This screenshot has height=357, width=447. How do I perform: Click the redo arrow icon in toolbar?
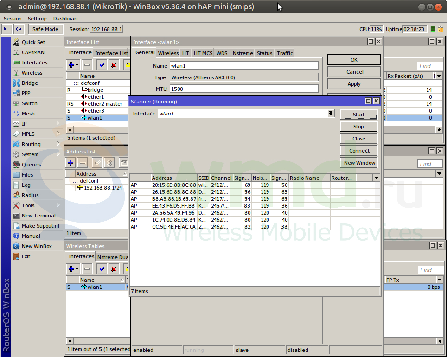click(x=19, y=29)
